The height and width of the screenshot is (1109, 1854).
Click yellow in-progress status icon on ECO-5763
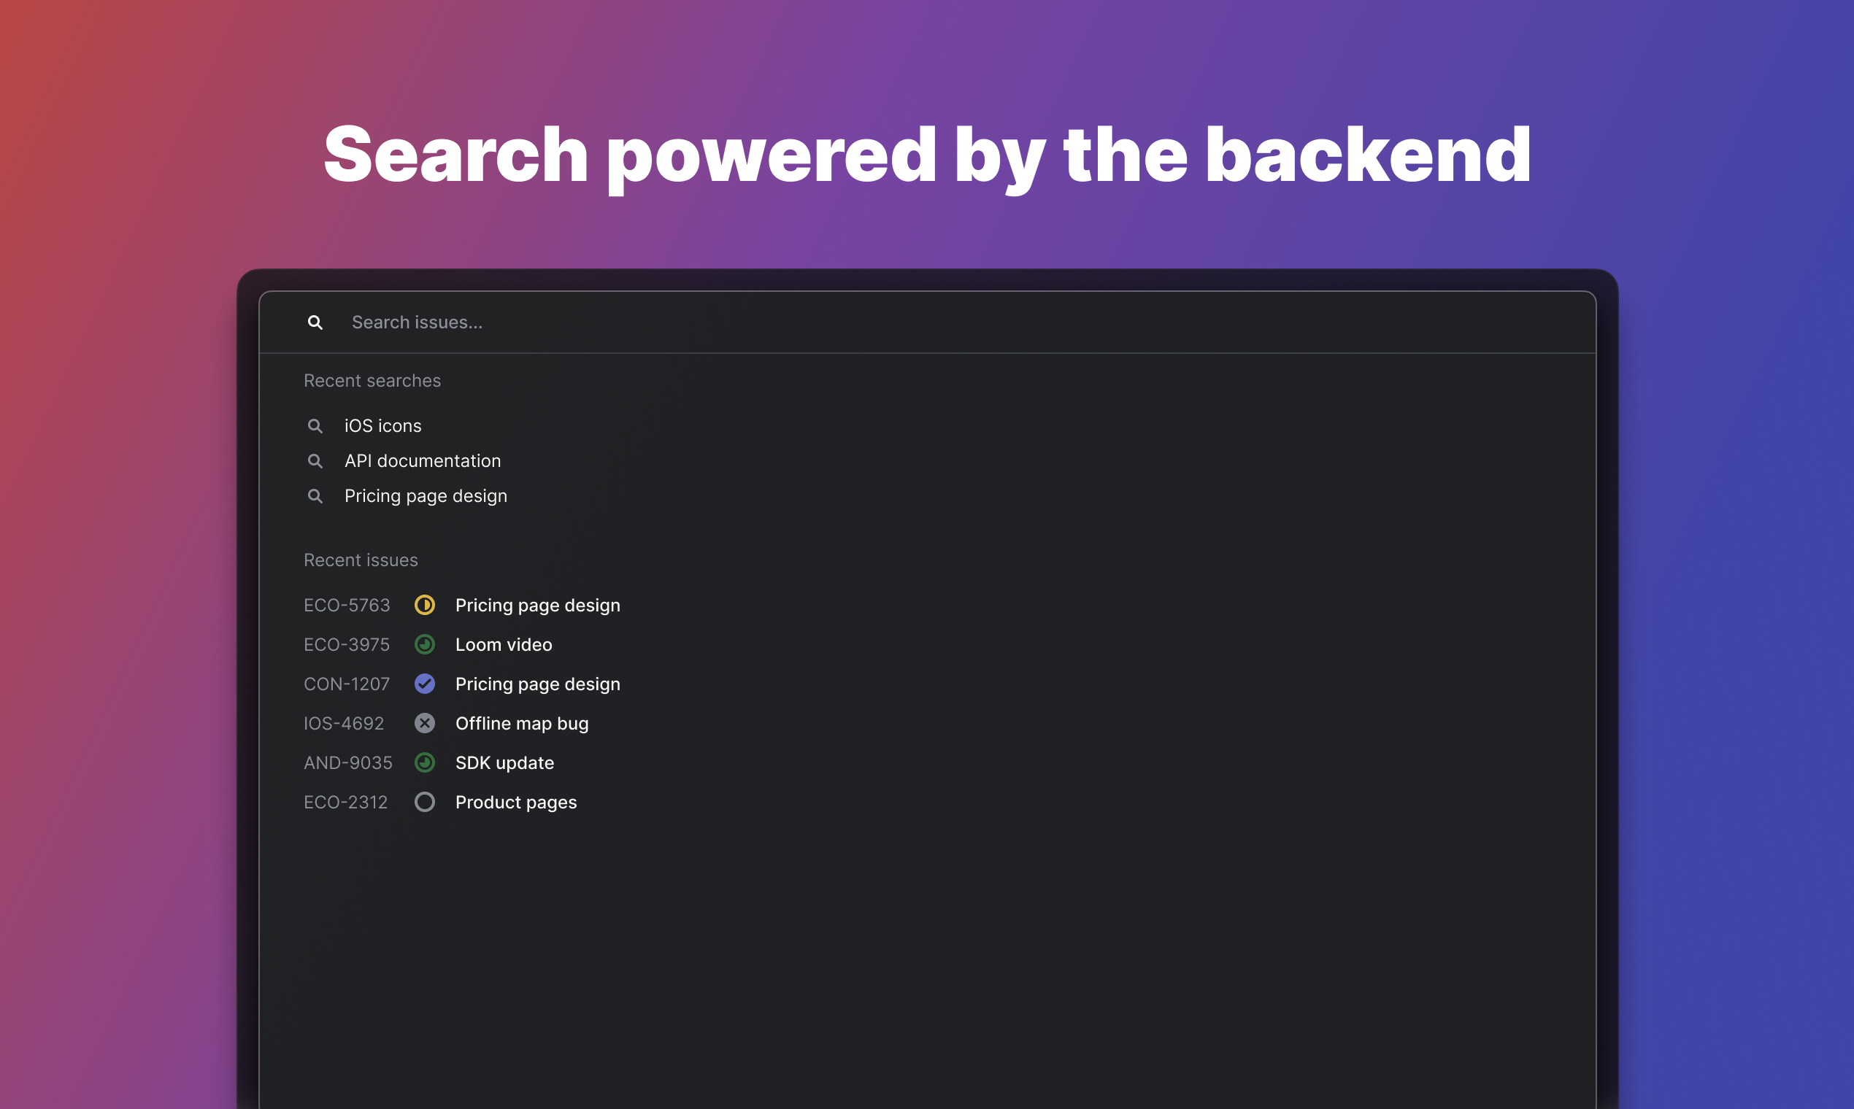click(x=425, y=606)
